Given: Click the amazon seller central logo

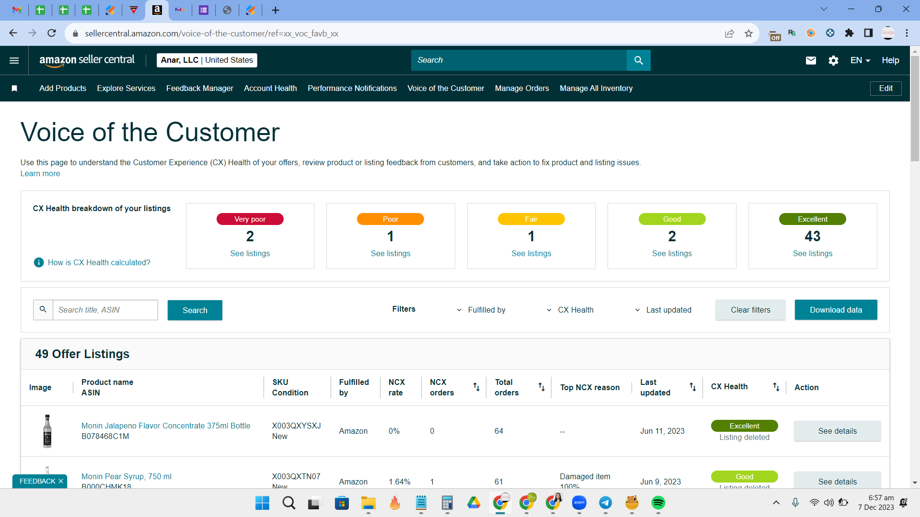Looking at the screenshot, I should coord(87,60).
